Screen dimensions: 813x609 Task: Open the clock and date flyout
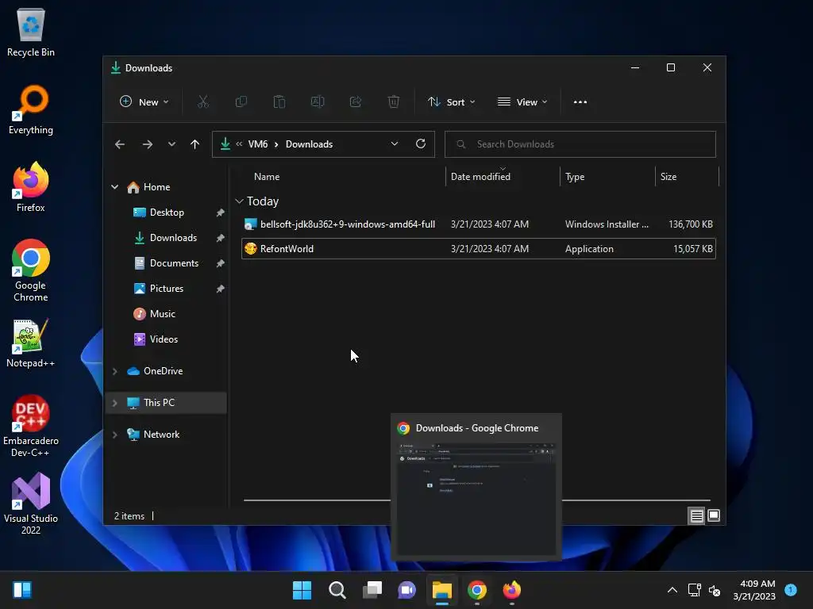754,590
